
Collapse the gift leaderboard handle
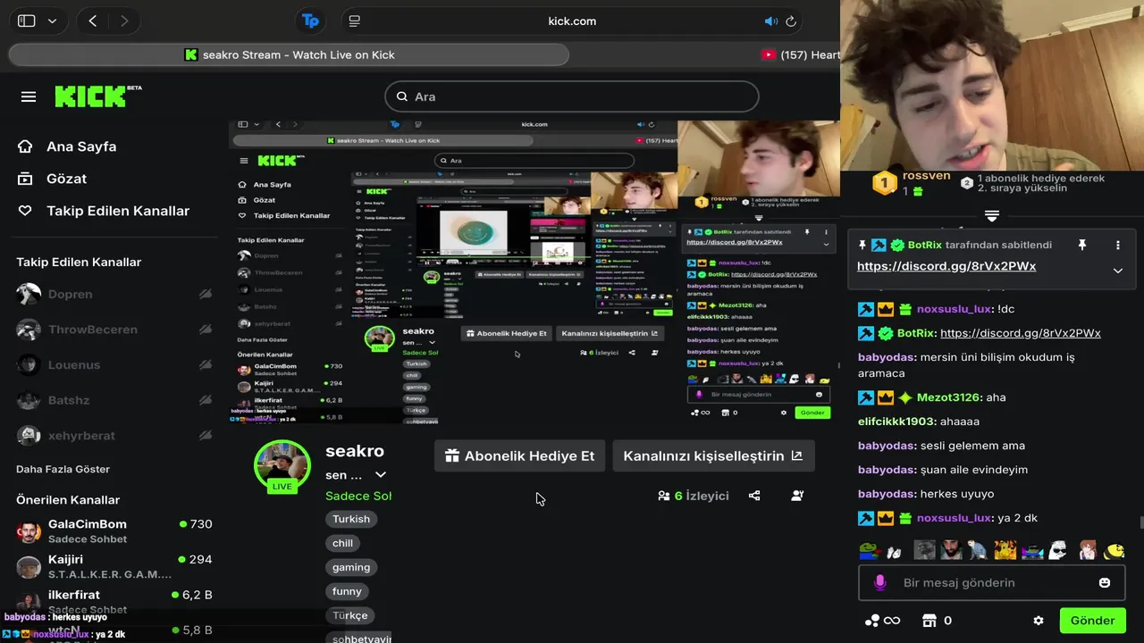(991, 216)
